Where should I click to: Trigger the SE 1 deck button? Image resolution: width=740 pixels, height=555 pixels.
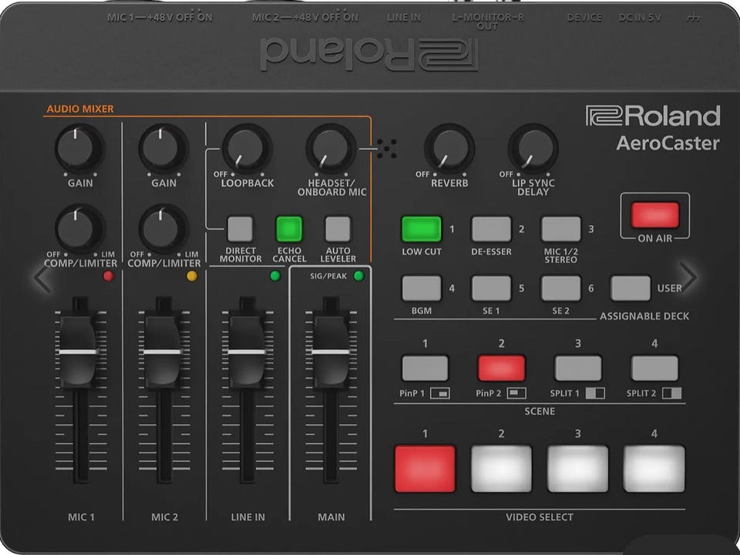click(x=491, y=288)
